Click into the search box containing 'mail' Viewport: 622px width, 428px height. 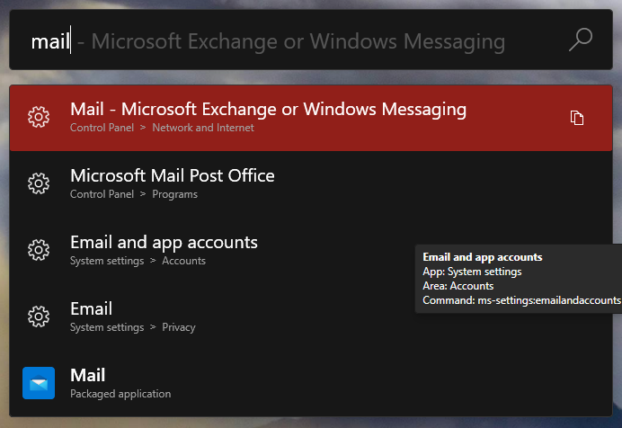point(311,40)
